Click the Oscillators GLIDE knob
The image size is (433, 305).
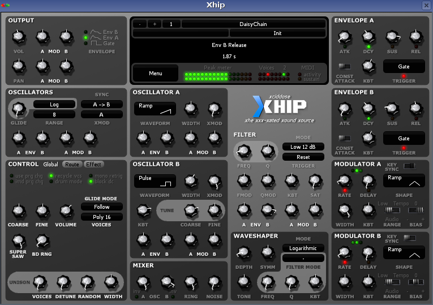click(19, 109)
